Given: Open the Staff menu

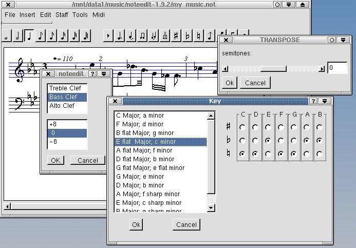Looking at the screenshot, I should [61, 15].
